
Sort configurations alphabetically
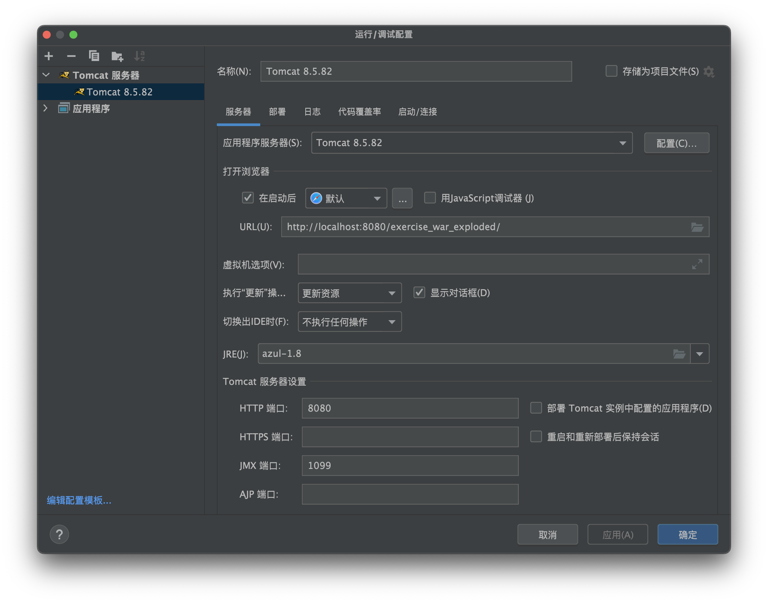click(x=139, y=56)
